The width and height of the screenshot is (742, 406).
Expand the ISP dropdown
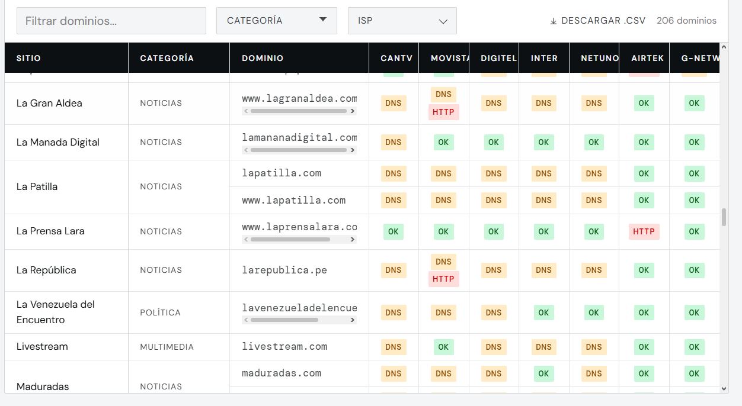(402, 21)
